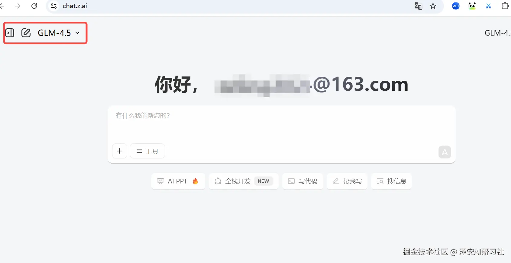
Task: Choose the 全栈开发 shortcut
Action: tap(244, 181)
